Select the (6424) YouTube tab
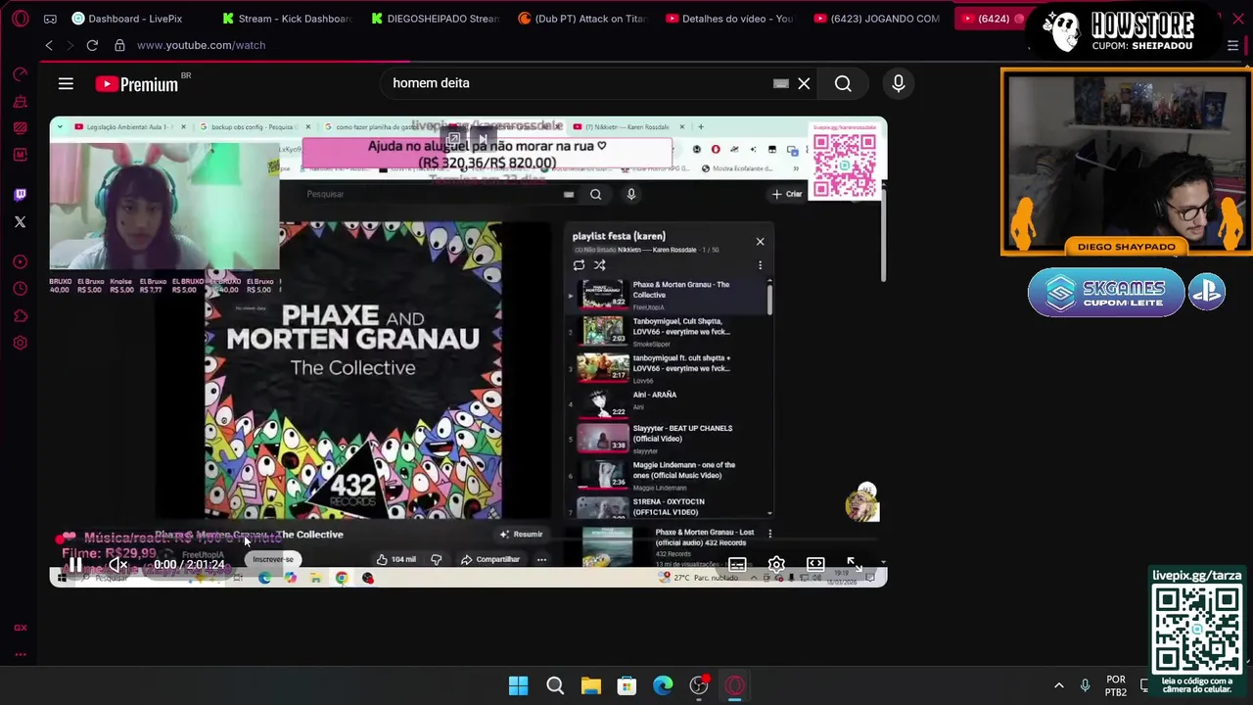The image size is (1253, 705). coord(991,19)
